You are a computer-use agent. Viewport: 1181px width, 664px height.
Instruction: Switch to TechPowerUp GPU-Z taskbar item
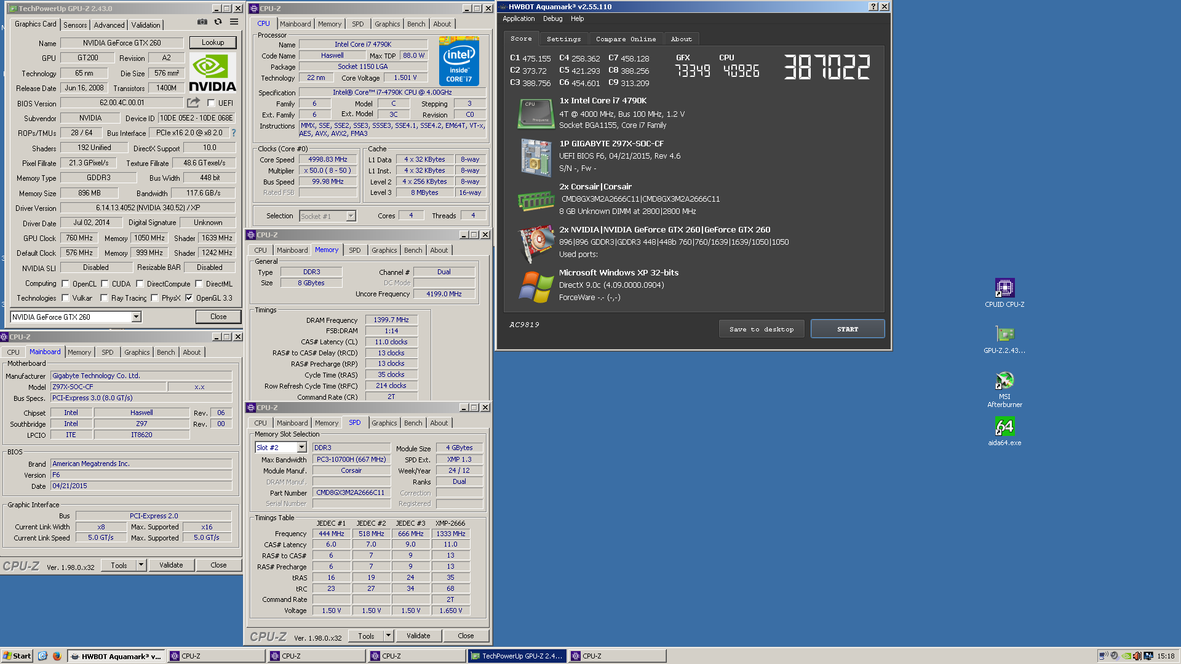pyautogui.click(x=517, y=656)
